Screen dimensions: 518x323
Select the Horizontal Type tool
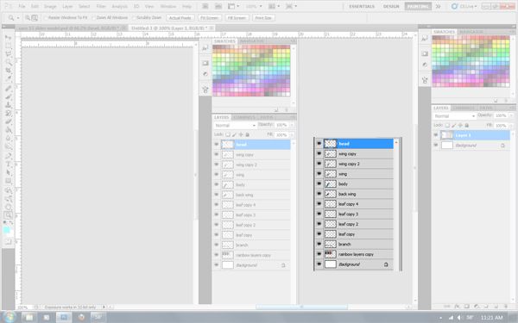tap(8, 165)
